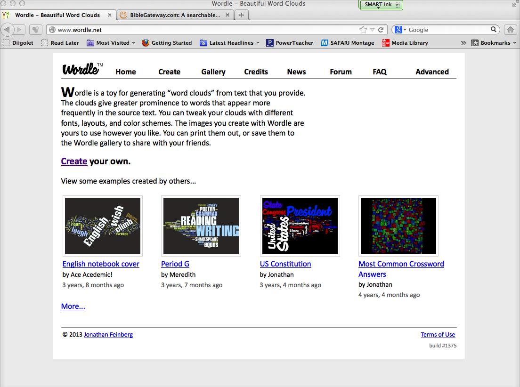Click the '3 years, 4 months ago' text
520x387 pixels.
(291, 285)
